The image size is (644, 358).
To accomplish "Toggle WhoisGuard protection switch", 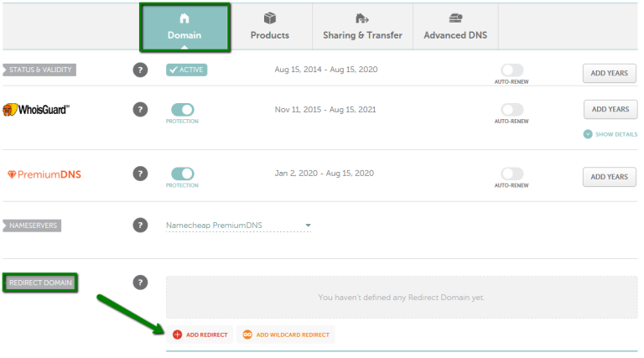I will point(182,110).
